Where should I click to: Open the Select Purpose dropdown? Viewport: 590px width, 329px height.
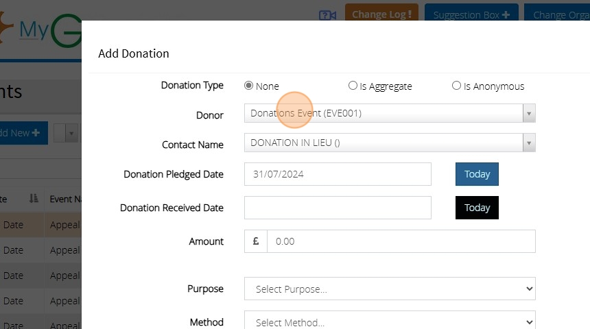(389, 289)
